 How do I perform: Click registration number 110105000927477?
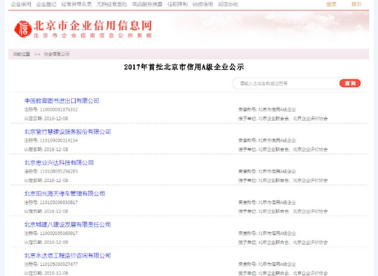tap(59, 264)
